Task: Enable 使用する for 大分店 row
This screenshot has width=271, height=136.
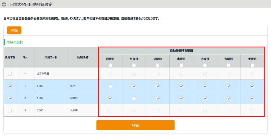Action: click(x=10, y=111)
